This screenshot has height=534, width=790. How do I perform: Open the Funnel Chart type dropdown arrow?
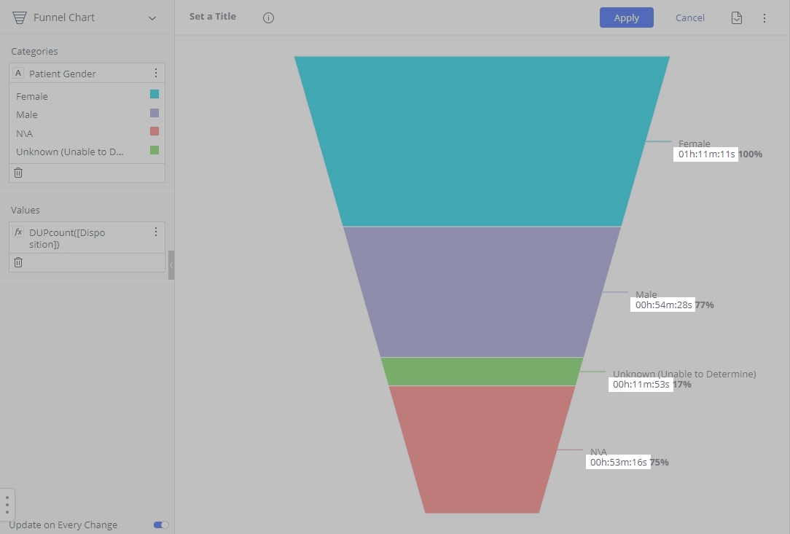[152, 18]
